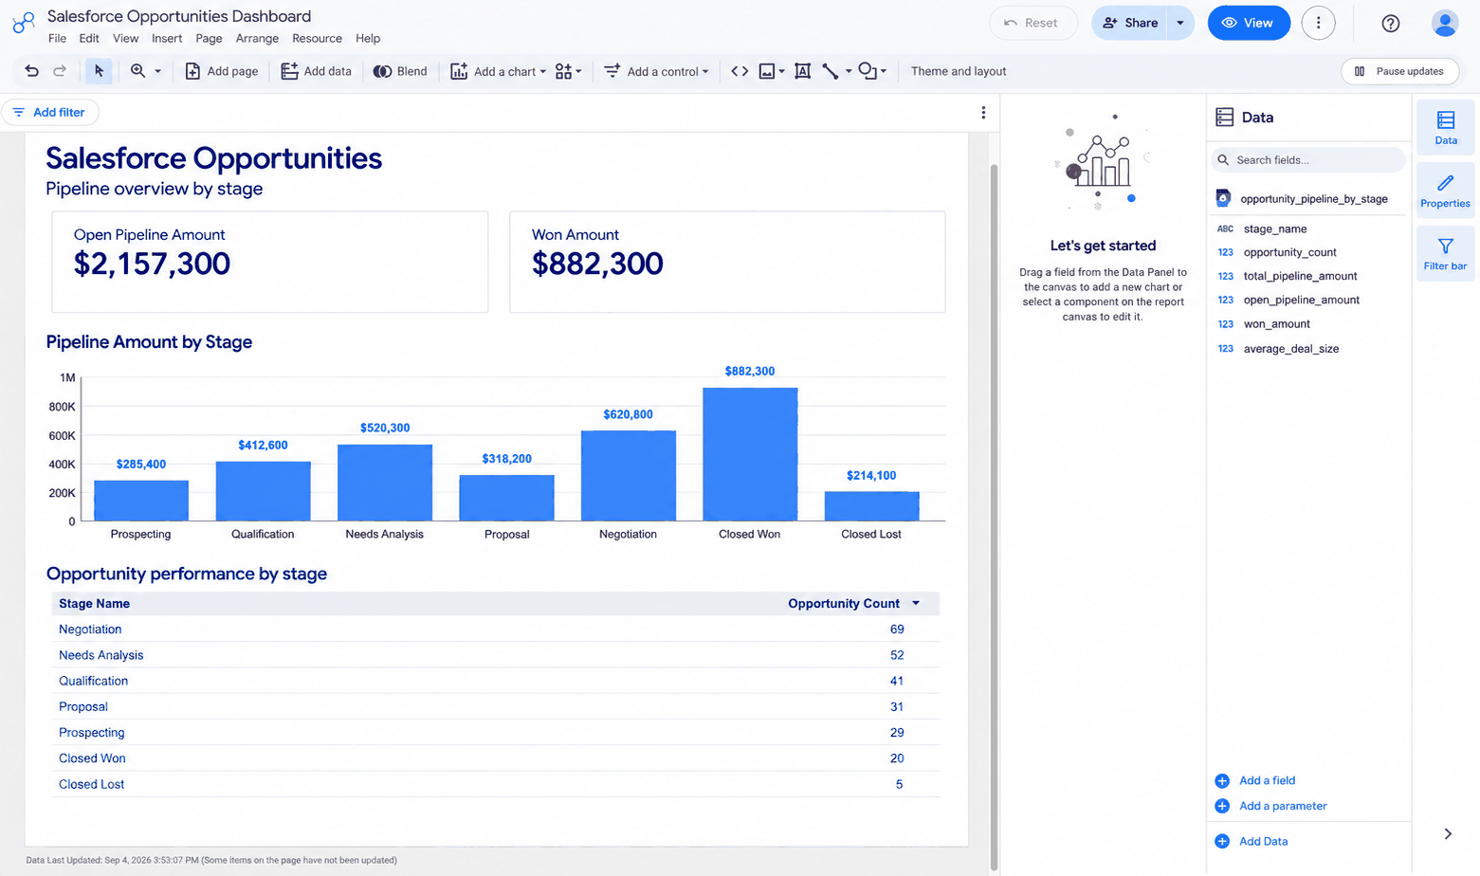
Task: Open Add a chart dropdown
Action: (499, 71)
